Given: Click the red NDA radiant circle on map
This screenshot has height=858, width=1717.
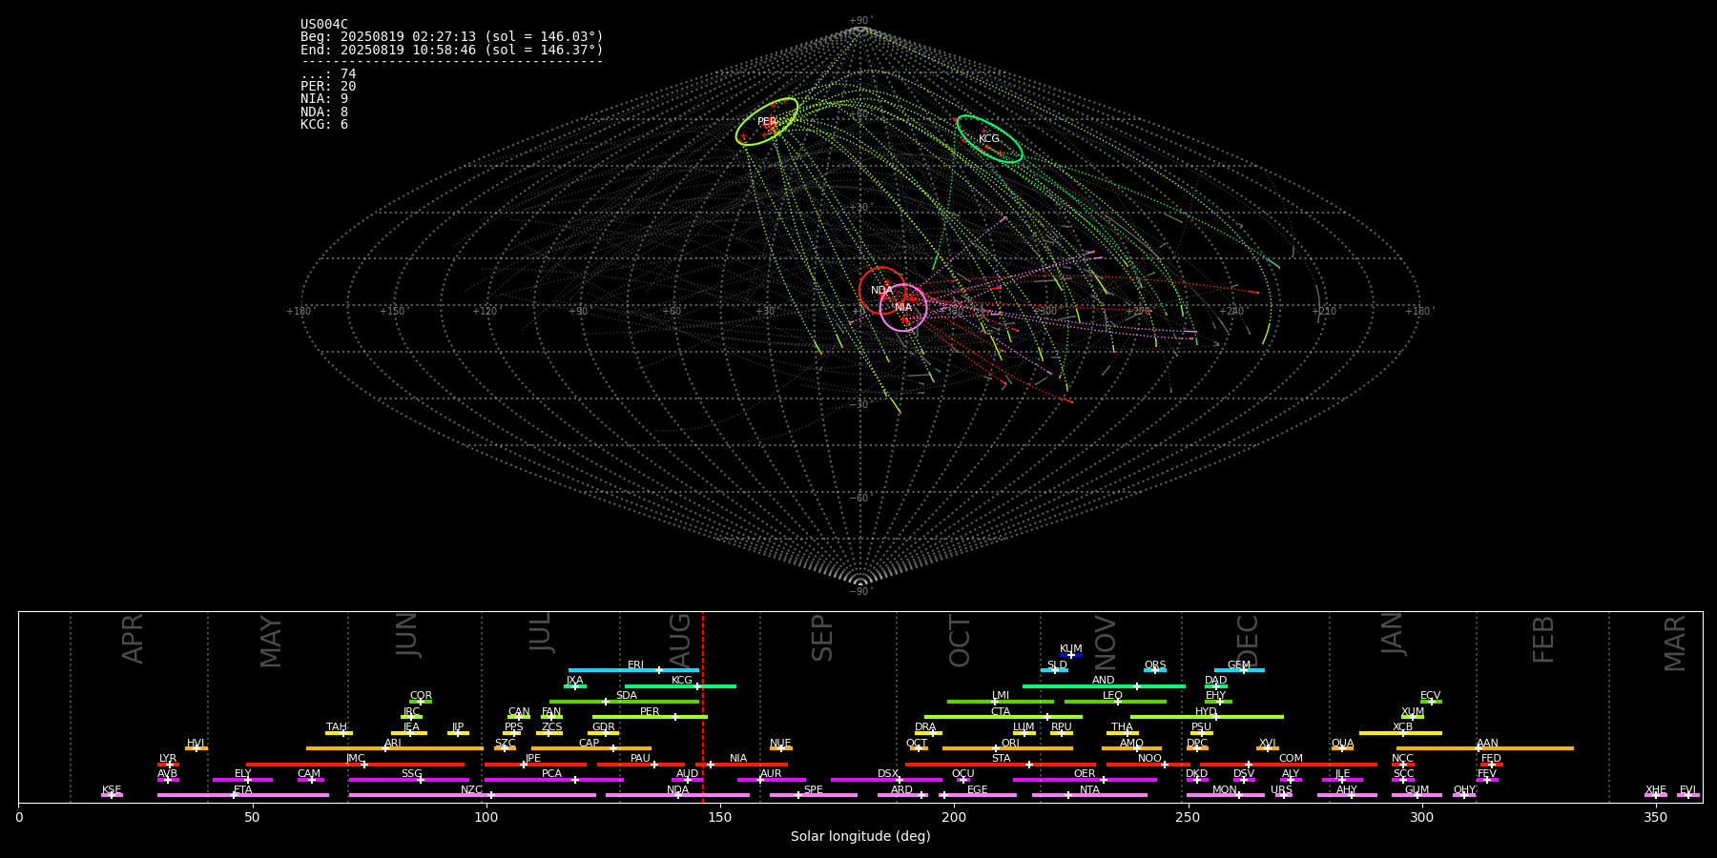Looking at the screenshot, I should pos(882,291).
